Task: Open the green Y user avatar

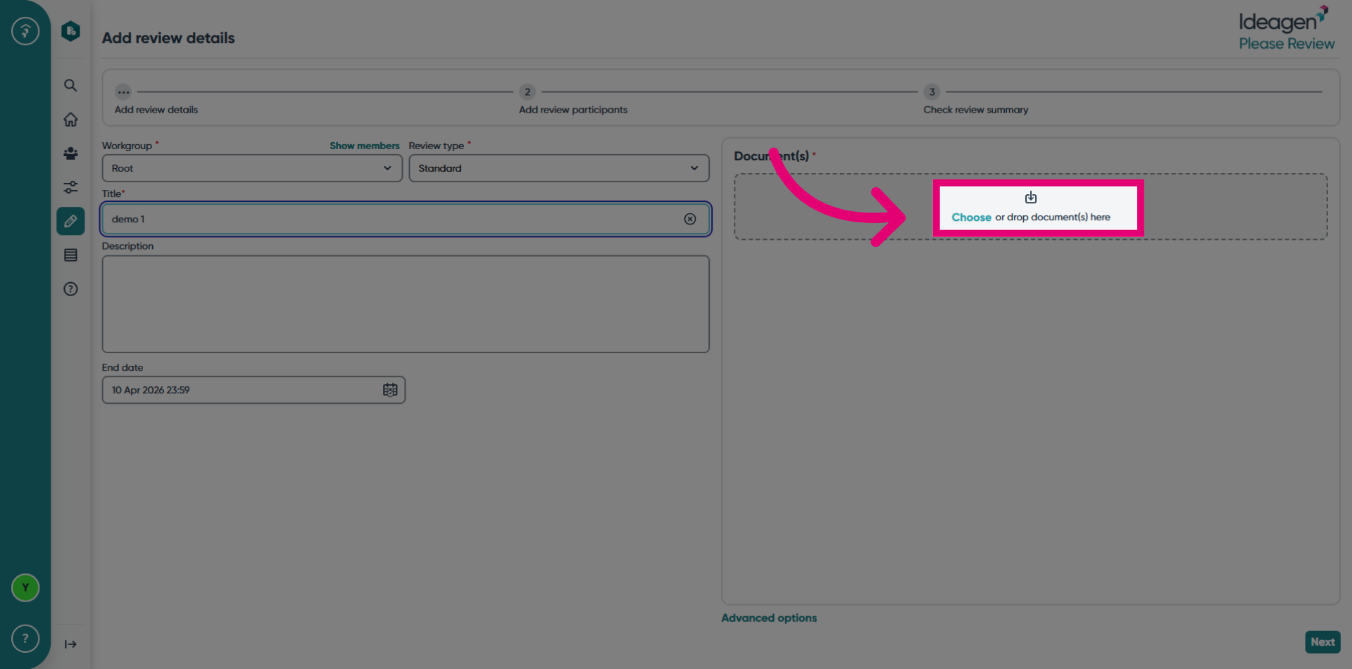Action: pyautogui.click(x=25, y=587)
